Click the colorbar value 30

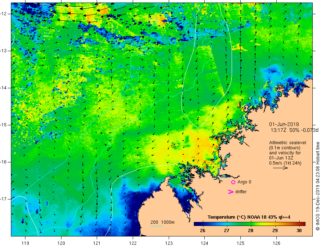[x=299, y=231]
